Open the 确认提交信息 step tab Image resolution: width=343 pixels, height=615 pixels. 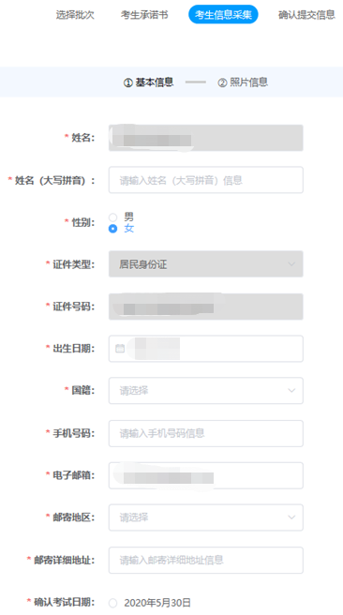tap(306, 15)
